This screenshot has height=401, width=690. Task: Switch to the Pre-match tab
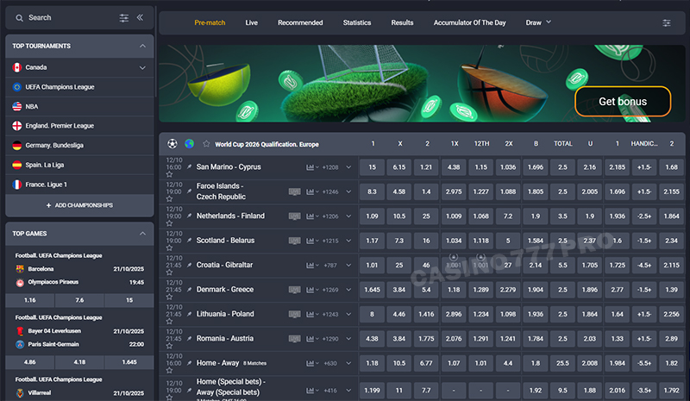tap(210, 22)
